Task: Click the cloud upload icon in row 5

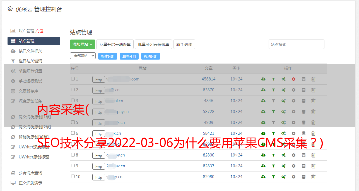Action: click(263, 123)
